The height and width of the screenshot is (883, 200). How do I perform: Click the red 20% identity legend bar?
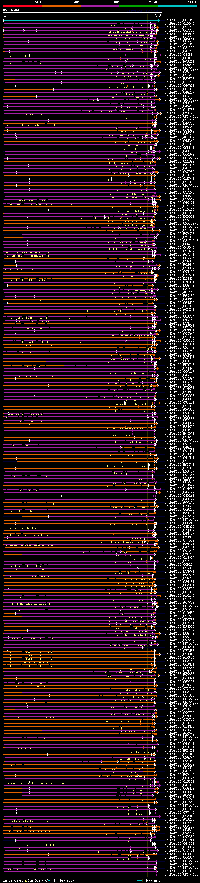click(22, 6)
